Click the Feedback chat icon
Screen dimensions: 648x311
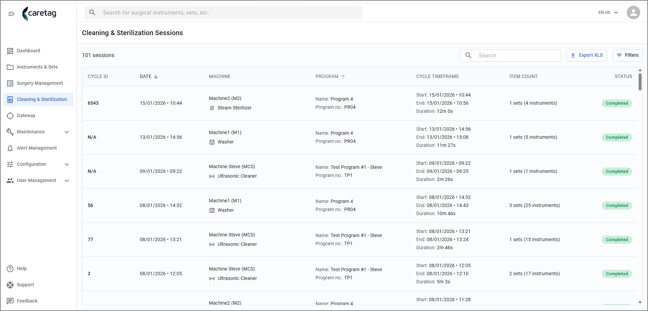point(10,301)
